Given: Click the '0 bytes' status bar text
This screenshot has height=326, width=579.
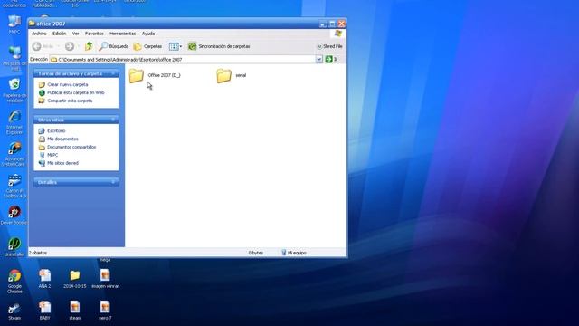Looking at the screenshot, I should point(255,253).
